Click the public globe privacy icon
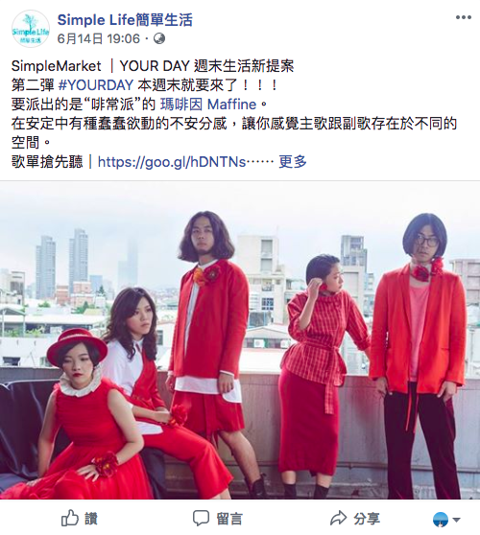 159,38
